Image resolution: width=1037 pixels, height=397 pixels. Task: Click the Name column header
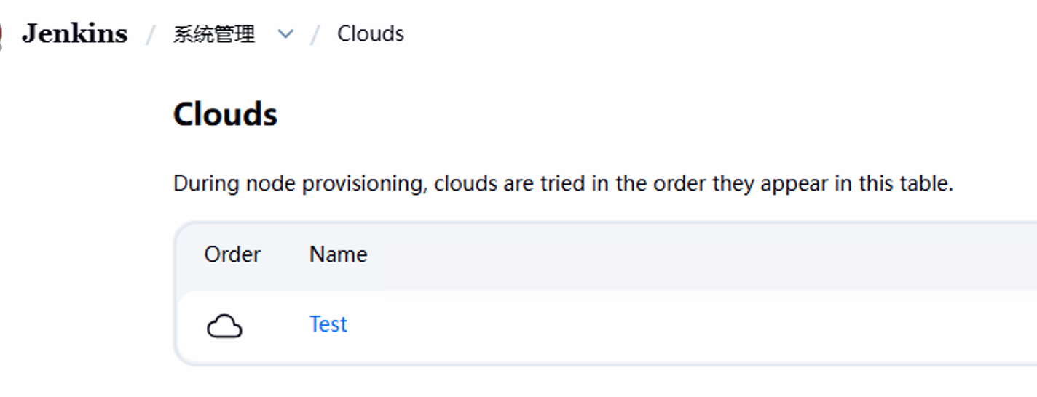tap(338, 254)
